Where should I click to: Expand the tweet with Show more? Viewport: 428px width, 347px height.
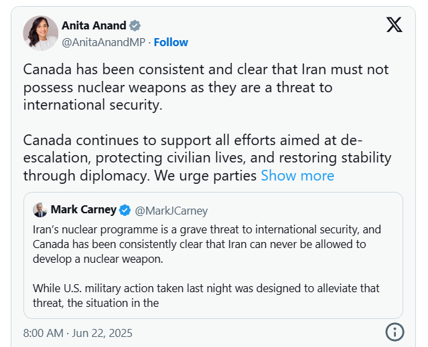point(297,176)
